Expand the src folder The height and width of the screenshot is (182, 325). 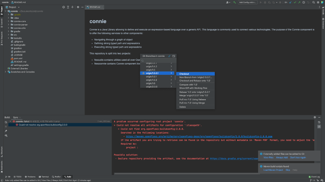(x=8, y=35)
